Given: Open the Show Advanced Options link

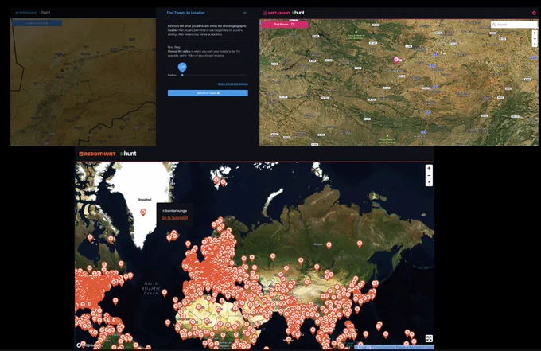Looking at the screenshot, I should point(233,84).
